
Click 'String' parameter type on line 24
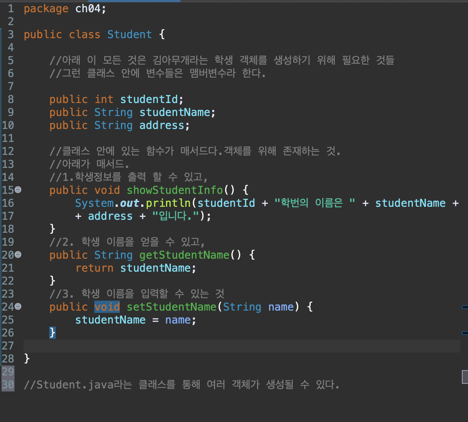coord(242,307)
